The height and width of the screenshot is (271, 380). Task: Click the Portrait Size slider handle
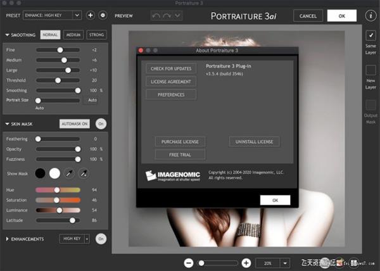click(x=38, y=101)
